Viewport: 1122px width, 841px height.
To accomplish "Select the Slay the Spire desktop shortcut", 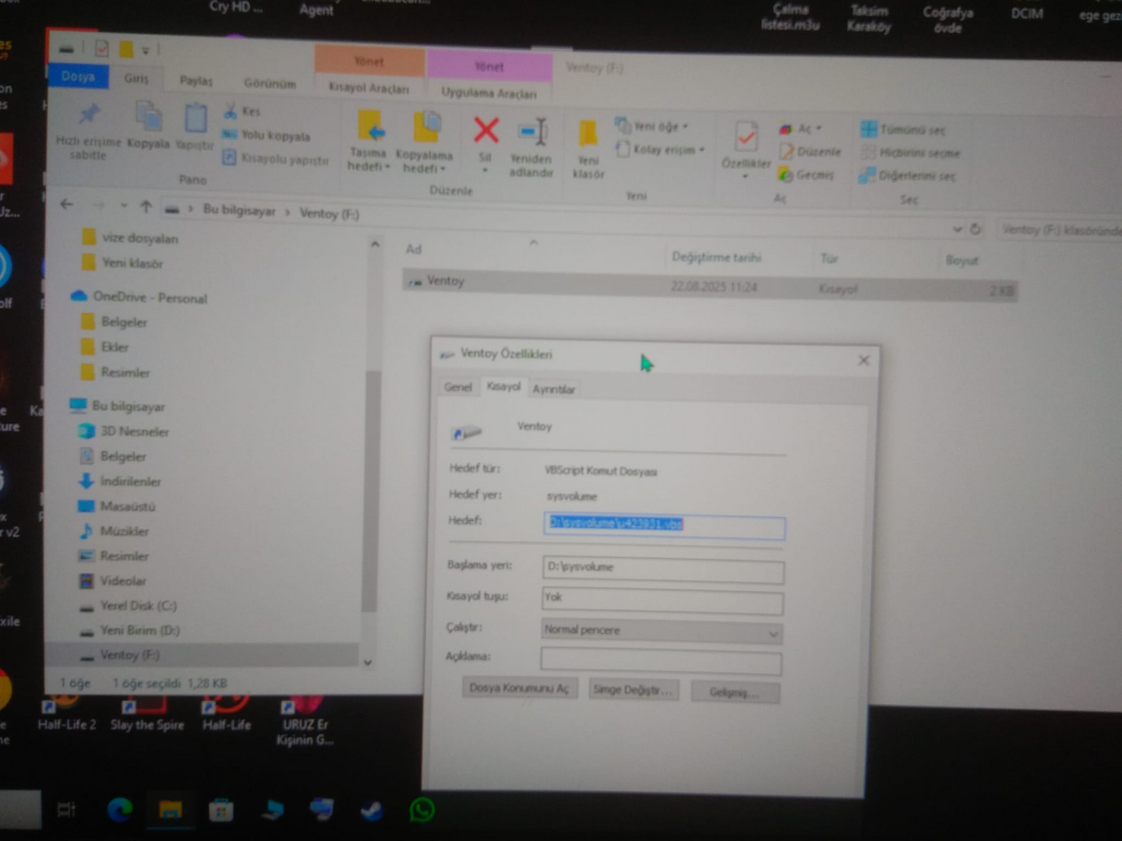I will (x=146, y=713).
